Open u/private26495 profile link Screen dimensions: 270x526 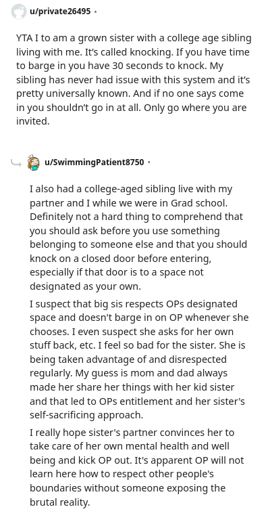pos(60,12)
